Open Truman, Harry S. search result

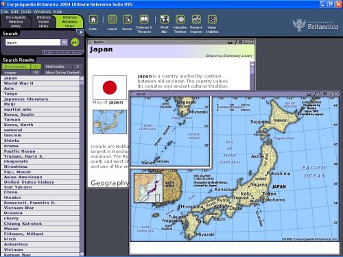point(40,156)
